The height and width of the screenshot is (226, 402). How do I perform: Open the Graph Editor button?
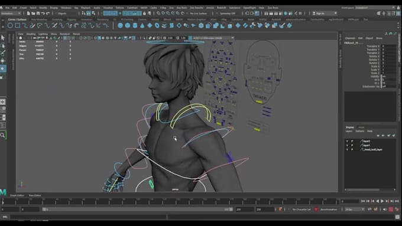[x=17, y=195]
